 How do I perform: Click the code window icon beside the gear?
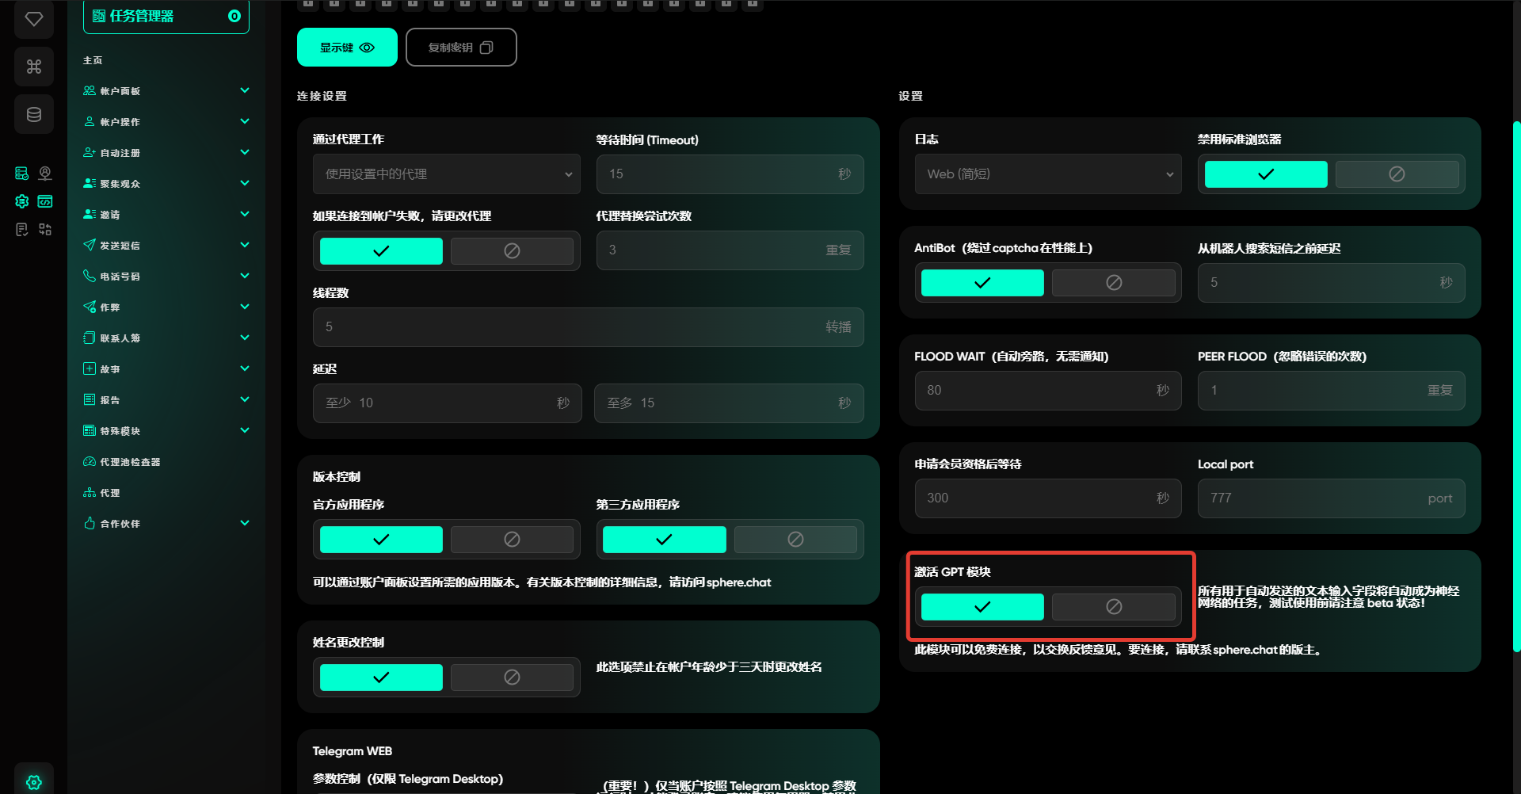pos(45,201)
